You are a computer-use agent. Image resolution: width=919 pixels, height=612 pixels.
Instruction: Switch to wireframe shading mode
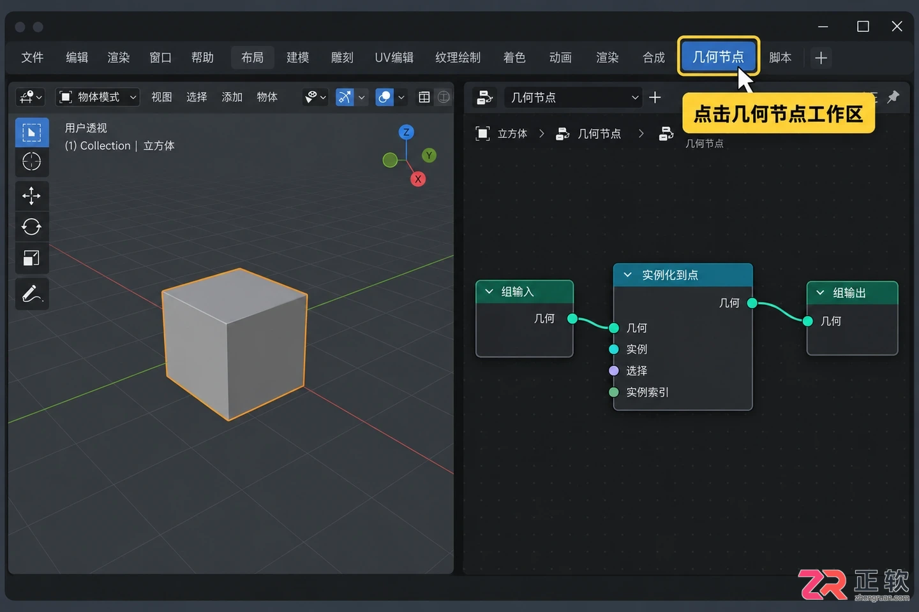[444, 97]
